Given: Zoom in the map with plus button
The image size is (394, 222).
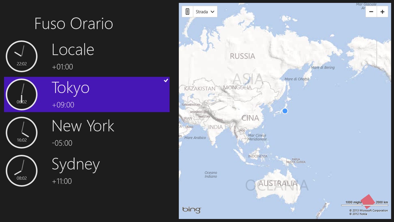Looking at the screenshot, I should tap(382, 12).
